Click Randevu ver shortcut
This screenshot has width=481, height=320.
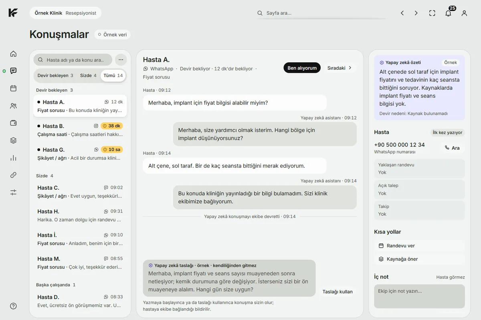click(x=419, y=246)
